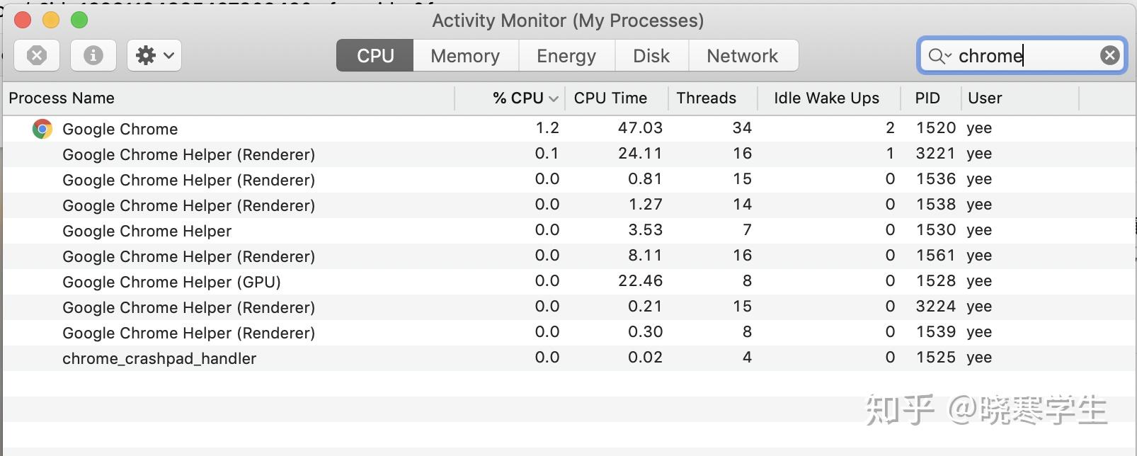Open process info with the inspect icon
Image resolution: width=1137 pixels, height=456 pixels.
click(x=93, y=55)
